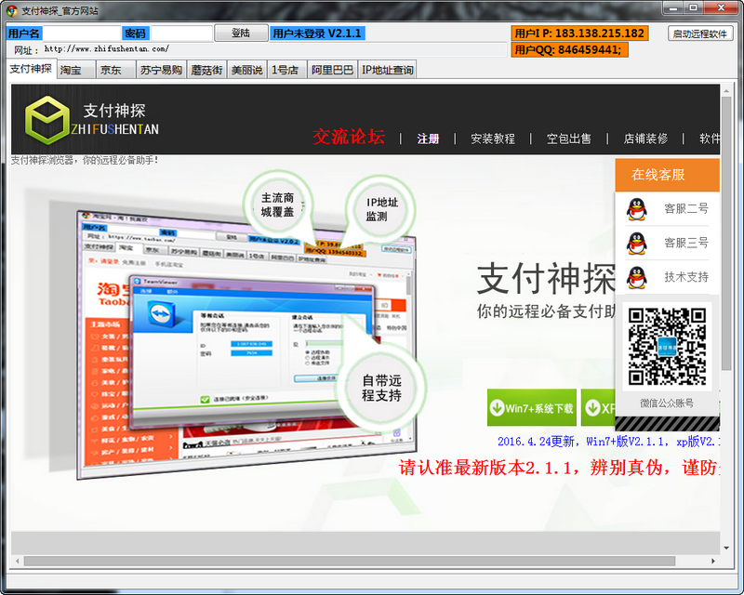
Task: Open QQ chat icon for 客服二号
Action: (x=638, y=208)
